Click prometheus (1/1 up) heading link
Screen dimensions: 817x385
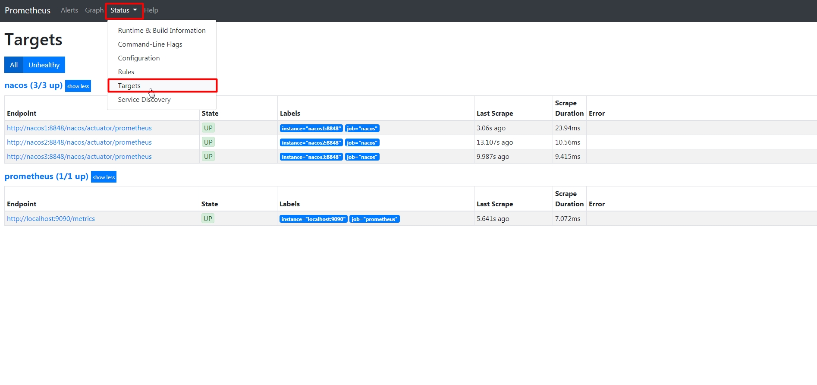pos(46,177)
